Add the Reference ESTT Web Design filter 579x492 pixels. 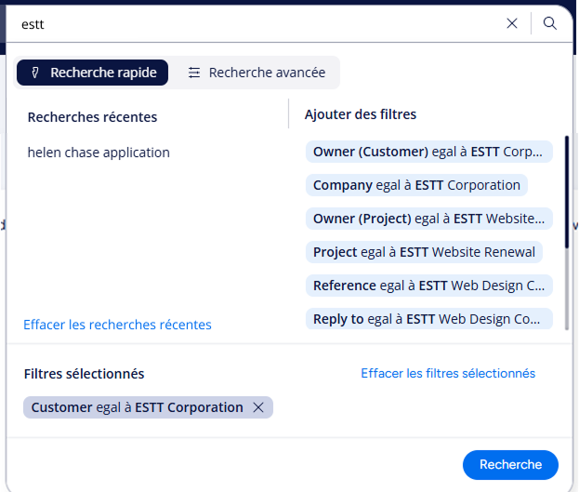pyautogui.click(x=428, y=286)
